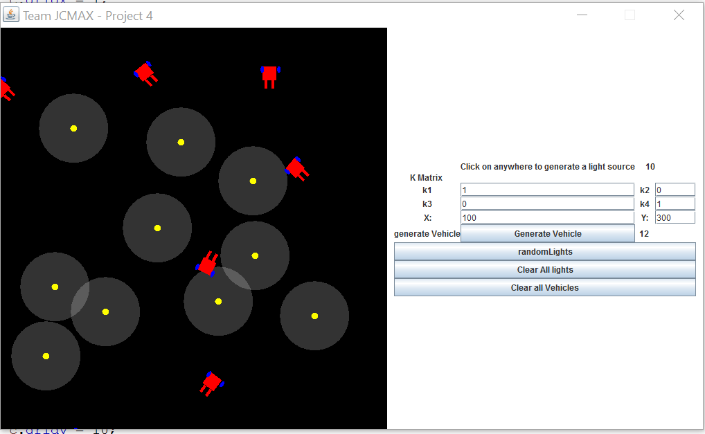Click the vehicle count value '12'
The height and width of the screenshot is (434, 705).
tap(644, 234)
